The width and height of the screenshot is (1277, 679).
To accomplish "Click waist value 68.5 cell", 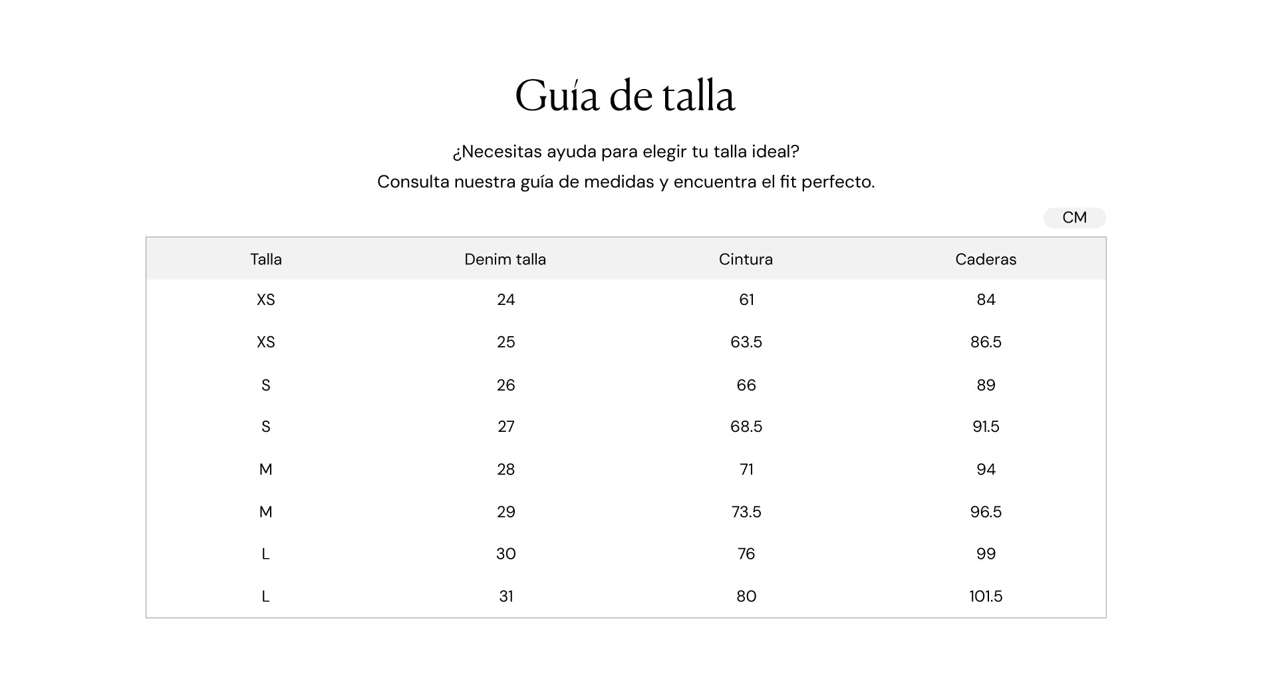I will (x=746, y=427).
